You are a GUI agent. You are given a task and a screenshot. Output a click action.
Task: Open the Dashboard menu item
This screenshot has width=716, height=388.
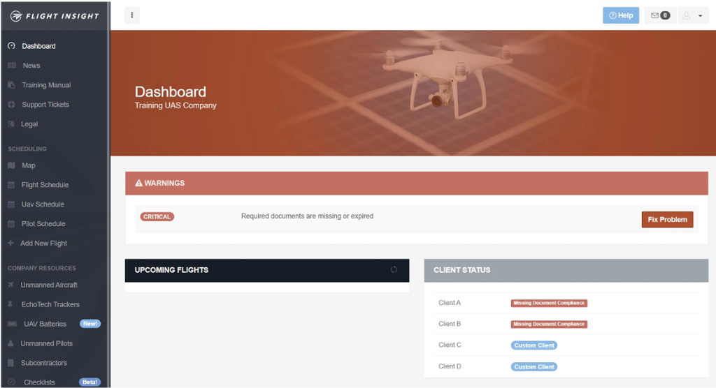click(39, 46)
